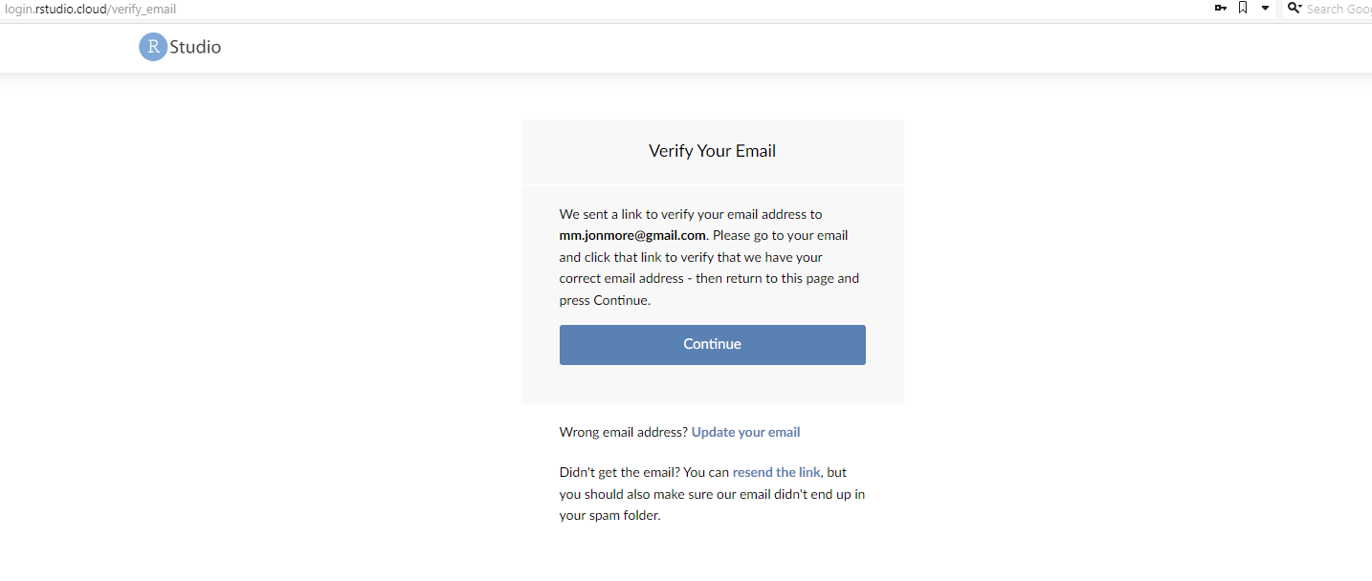Bookmark this page with the bookmark icon

pos(1243,9)
